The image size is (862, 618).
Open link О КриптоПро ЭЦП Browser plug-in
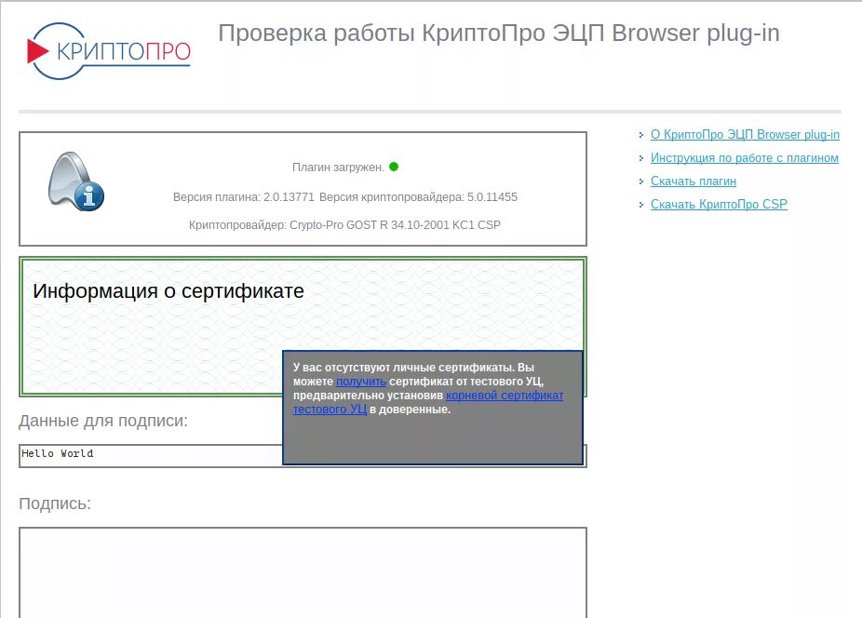(745, 135)
